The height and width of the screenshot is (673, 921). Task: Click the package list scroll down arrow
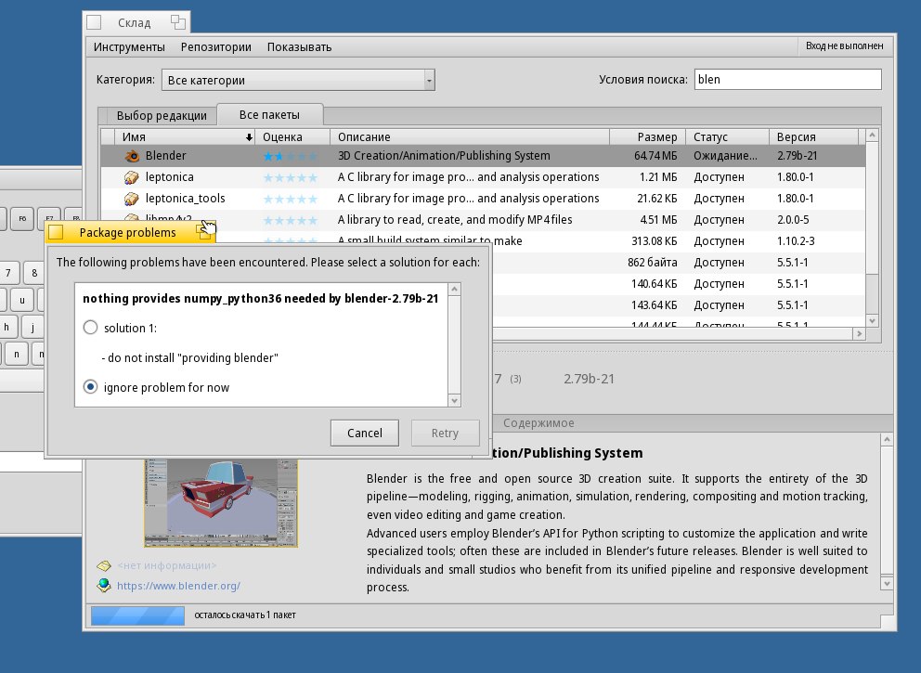pos(872,320)
